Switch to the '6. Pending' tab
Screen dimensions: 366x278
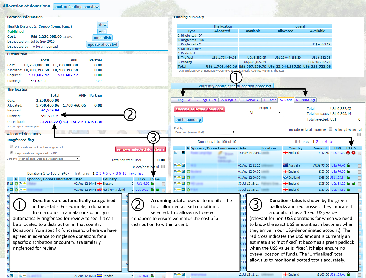[305, 100]
